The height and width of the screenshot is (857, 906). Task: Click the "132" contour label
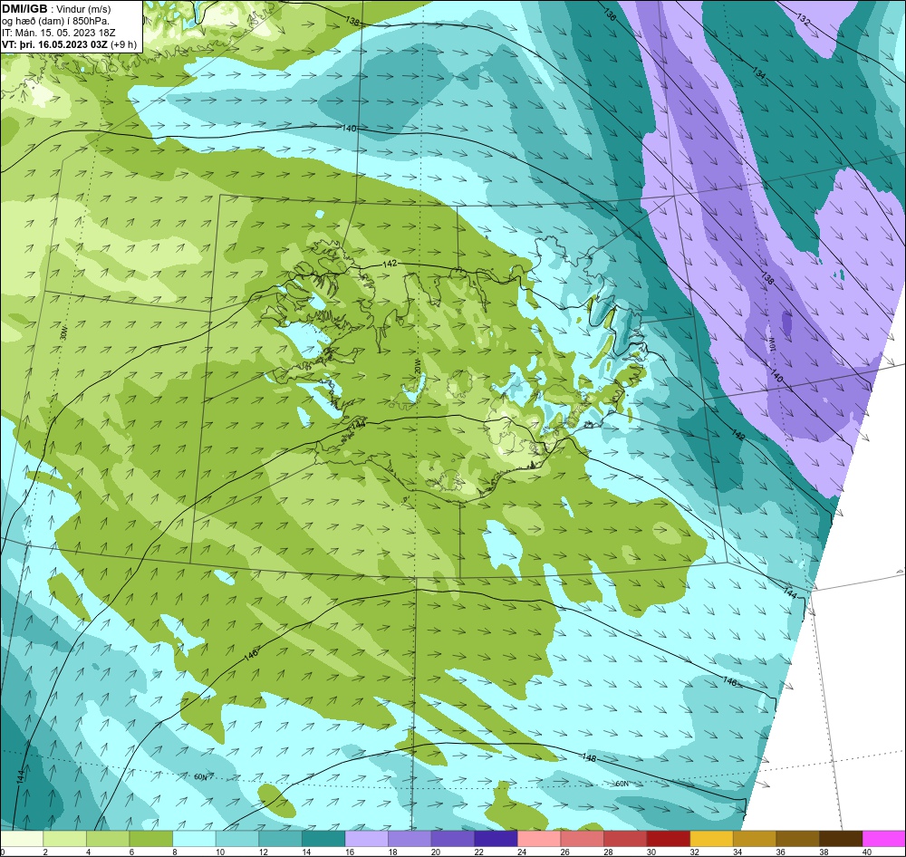(x=803, y=20)
